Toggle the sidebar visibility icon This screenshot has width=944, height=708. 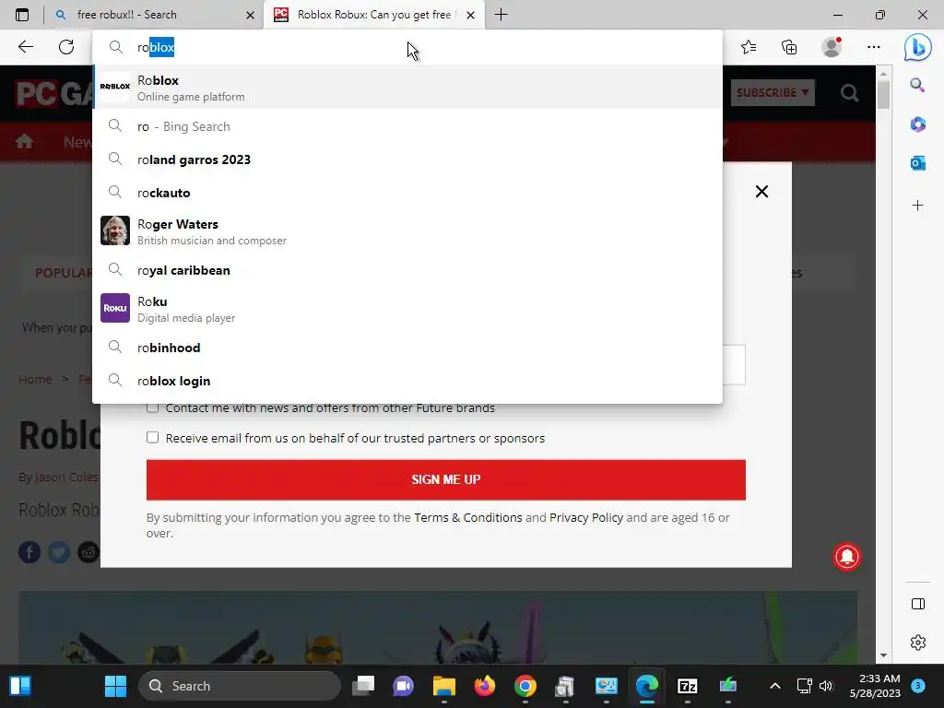click(x=918, y=604)
